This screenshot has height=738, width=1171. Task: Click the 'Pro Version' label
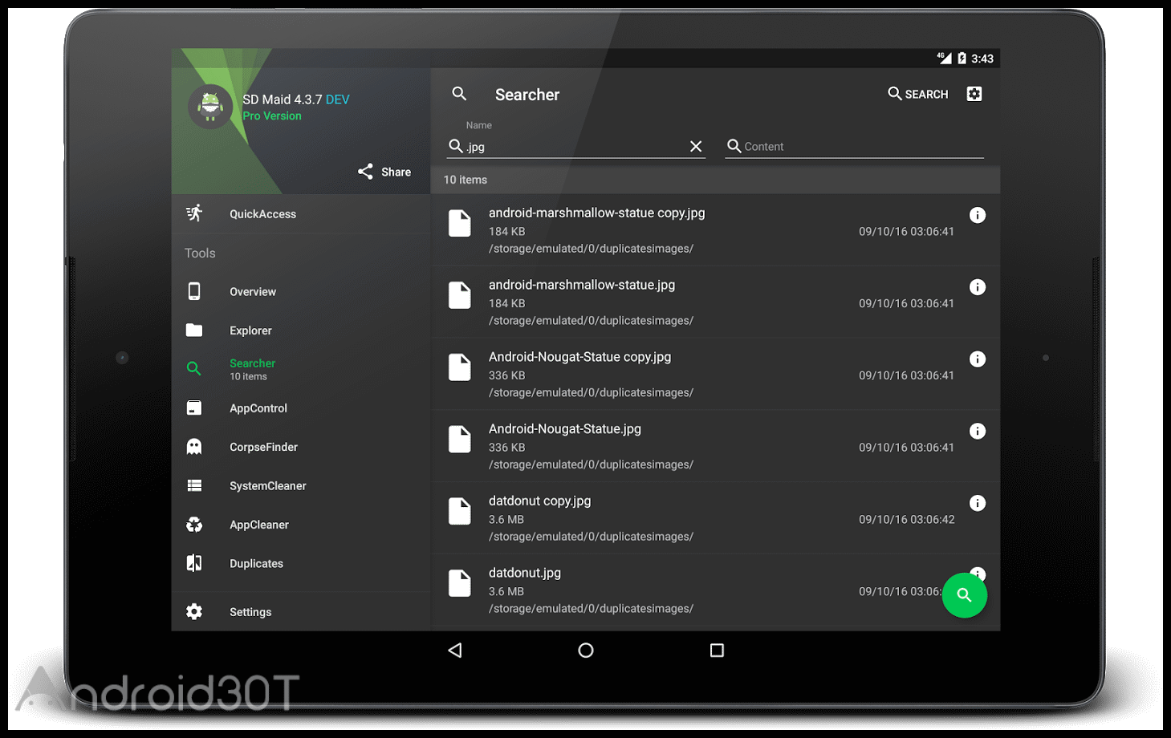tap(272, 116)
